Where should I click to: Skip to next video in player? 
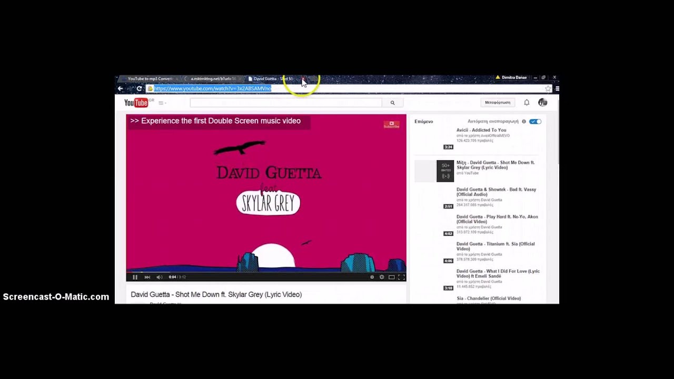click(147, 277)
